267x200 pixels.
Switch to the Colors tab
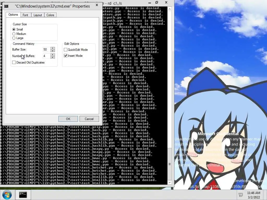click(50, 15)
